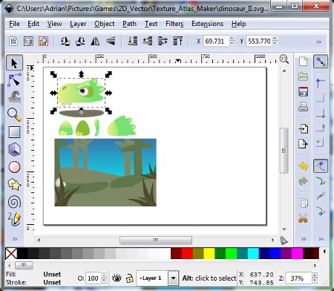
Task: Create a new document
Action: [303, 62]
